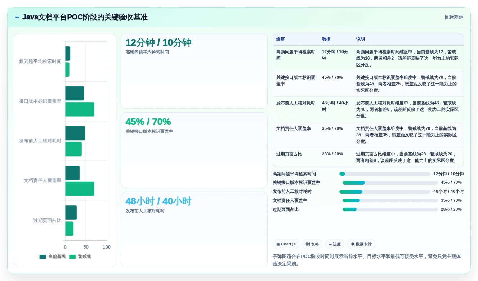
Task: Click the 100 tick on the chart axis
Action: (x=107, y=247)
